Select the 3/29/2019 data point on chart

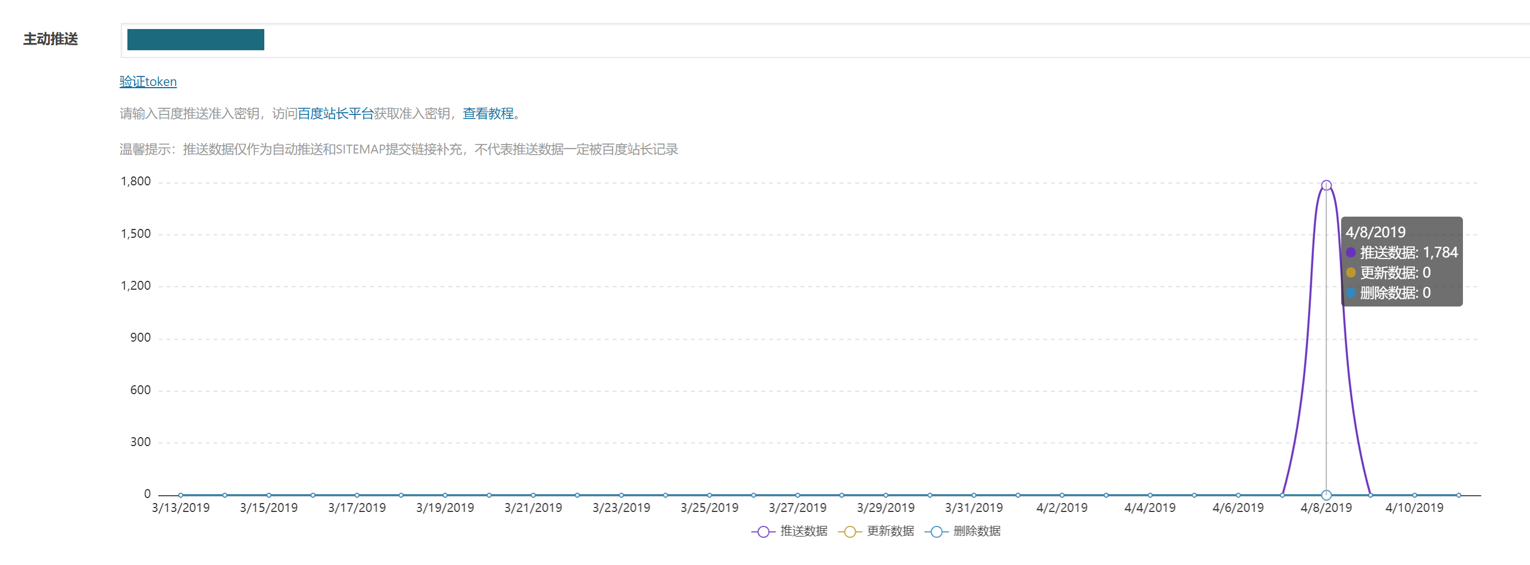pyautogui.click(x=886, y=495)
